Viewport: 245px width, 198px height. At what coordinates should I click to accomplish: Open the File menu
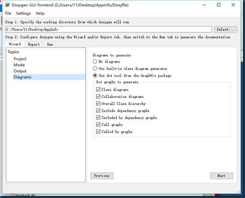[x=8, y=13]
